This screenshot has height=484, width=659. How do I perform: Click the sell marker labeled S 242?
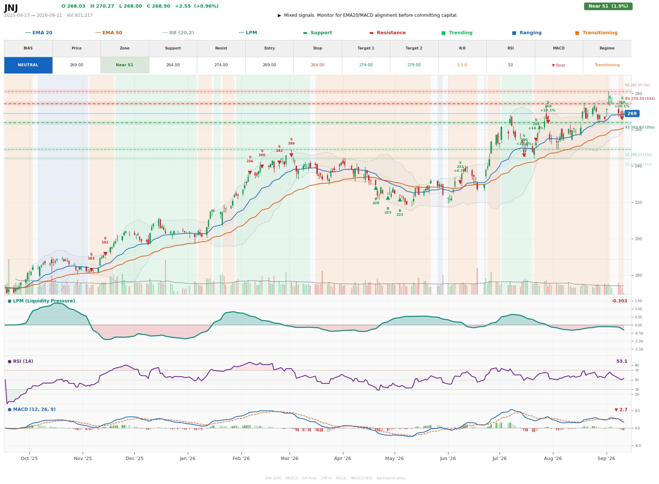coord(279,162)
